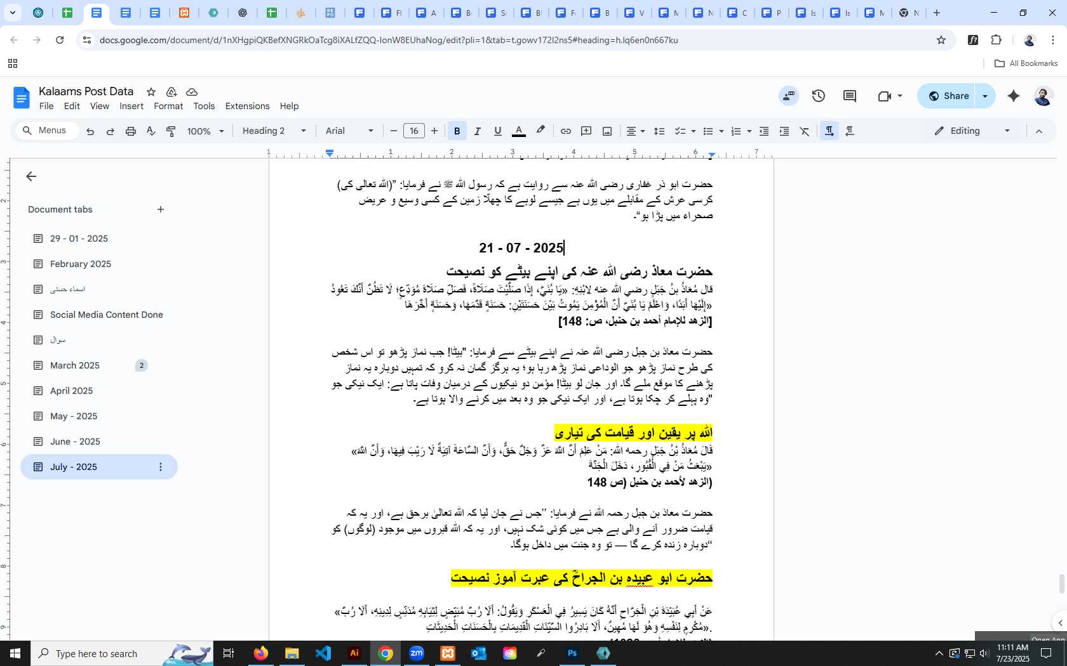
Task: Toggle underline formatting
Action: (x=498, y=131)
